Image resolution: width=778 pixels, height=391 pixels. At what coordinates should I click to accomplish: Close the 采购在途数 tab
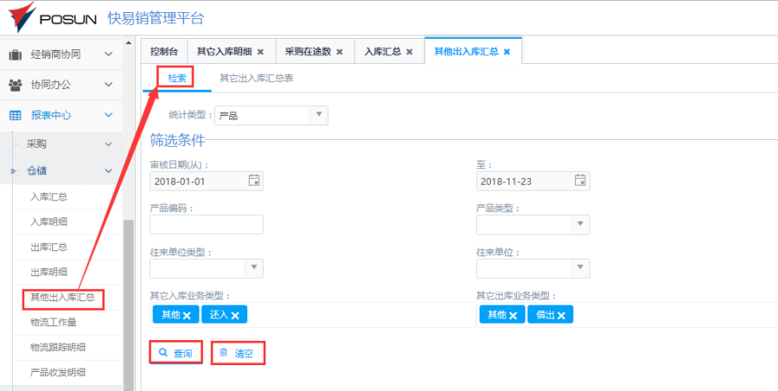[x=340, y=52]
